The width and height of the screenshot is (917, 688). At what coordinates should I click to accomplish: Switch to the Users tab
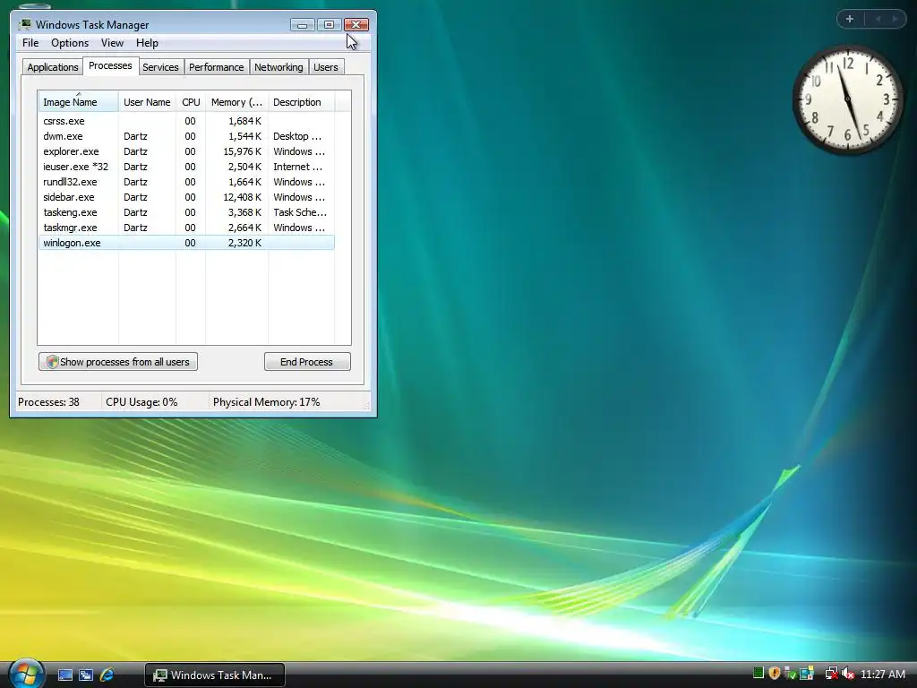(325, 67)
